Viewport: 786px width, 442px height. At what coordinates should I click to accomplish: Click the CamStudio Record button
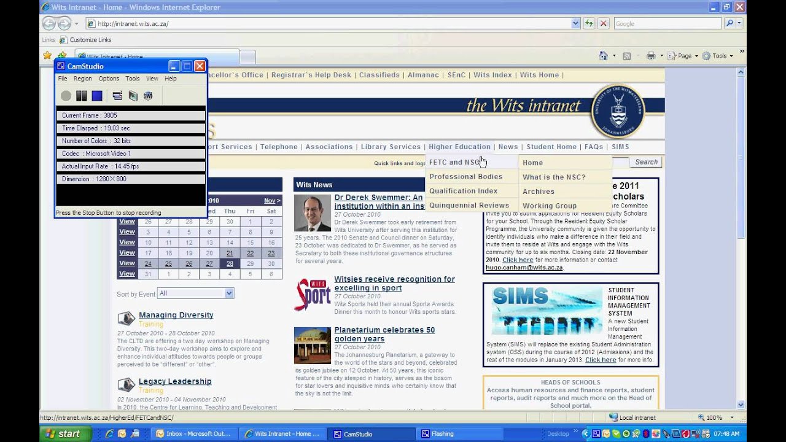[x=66, y=96]
